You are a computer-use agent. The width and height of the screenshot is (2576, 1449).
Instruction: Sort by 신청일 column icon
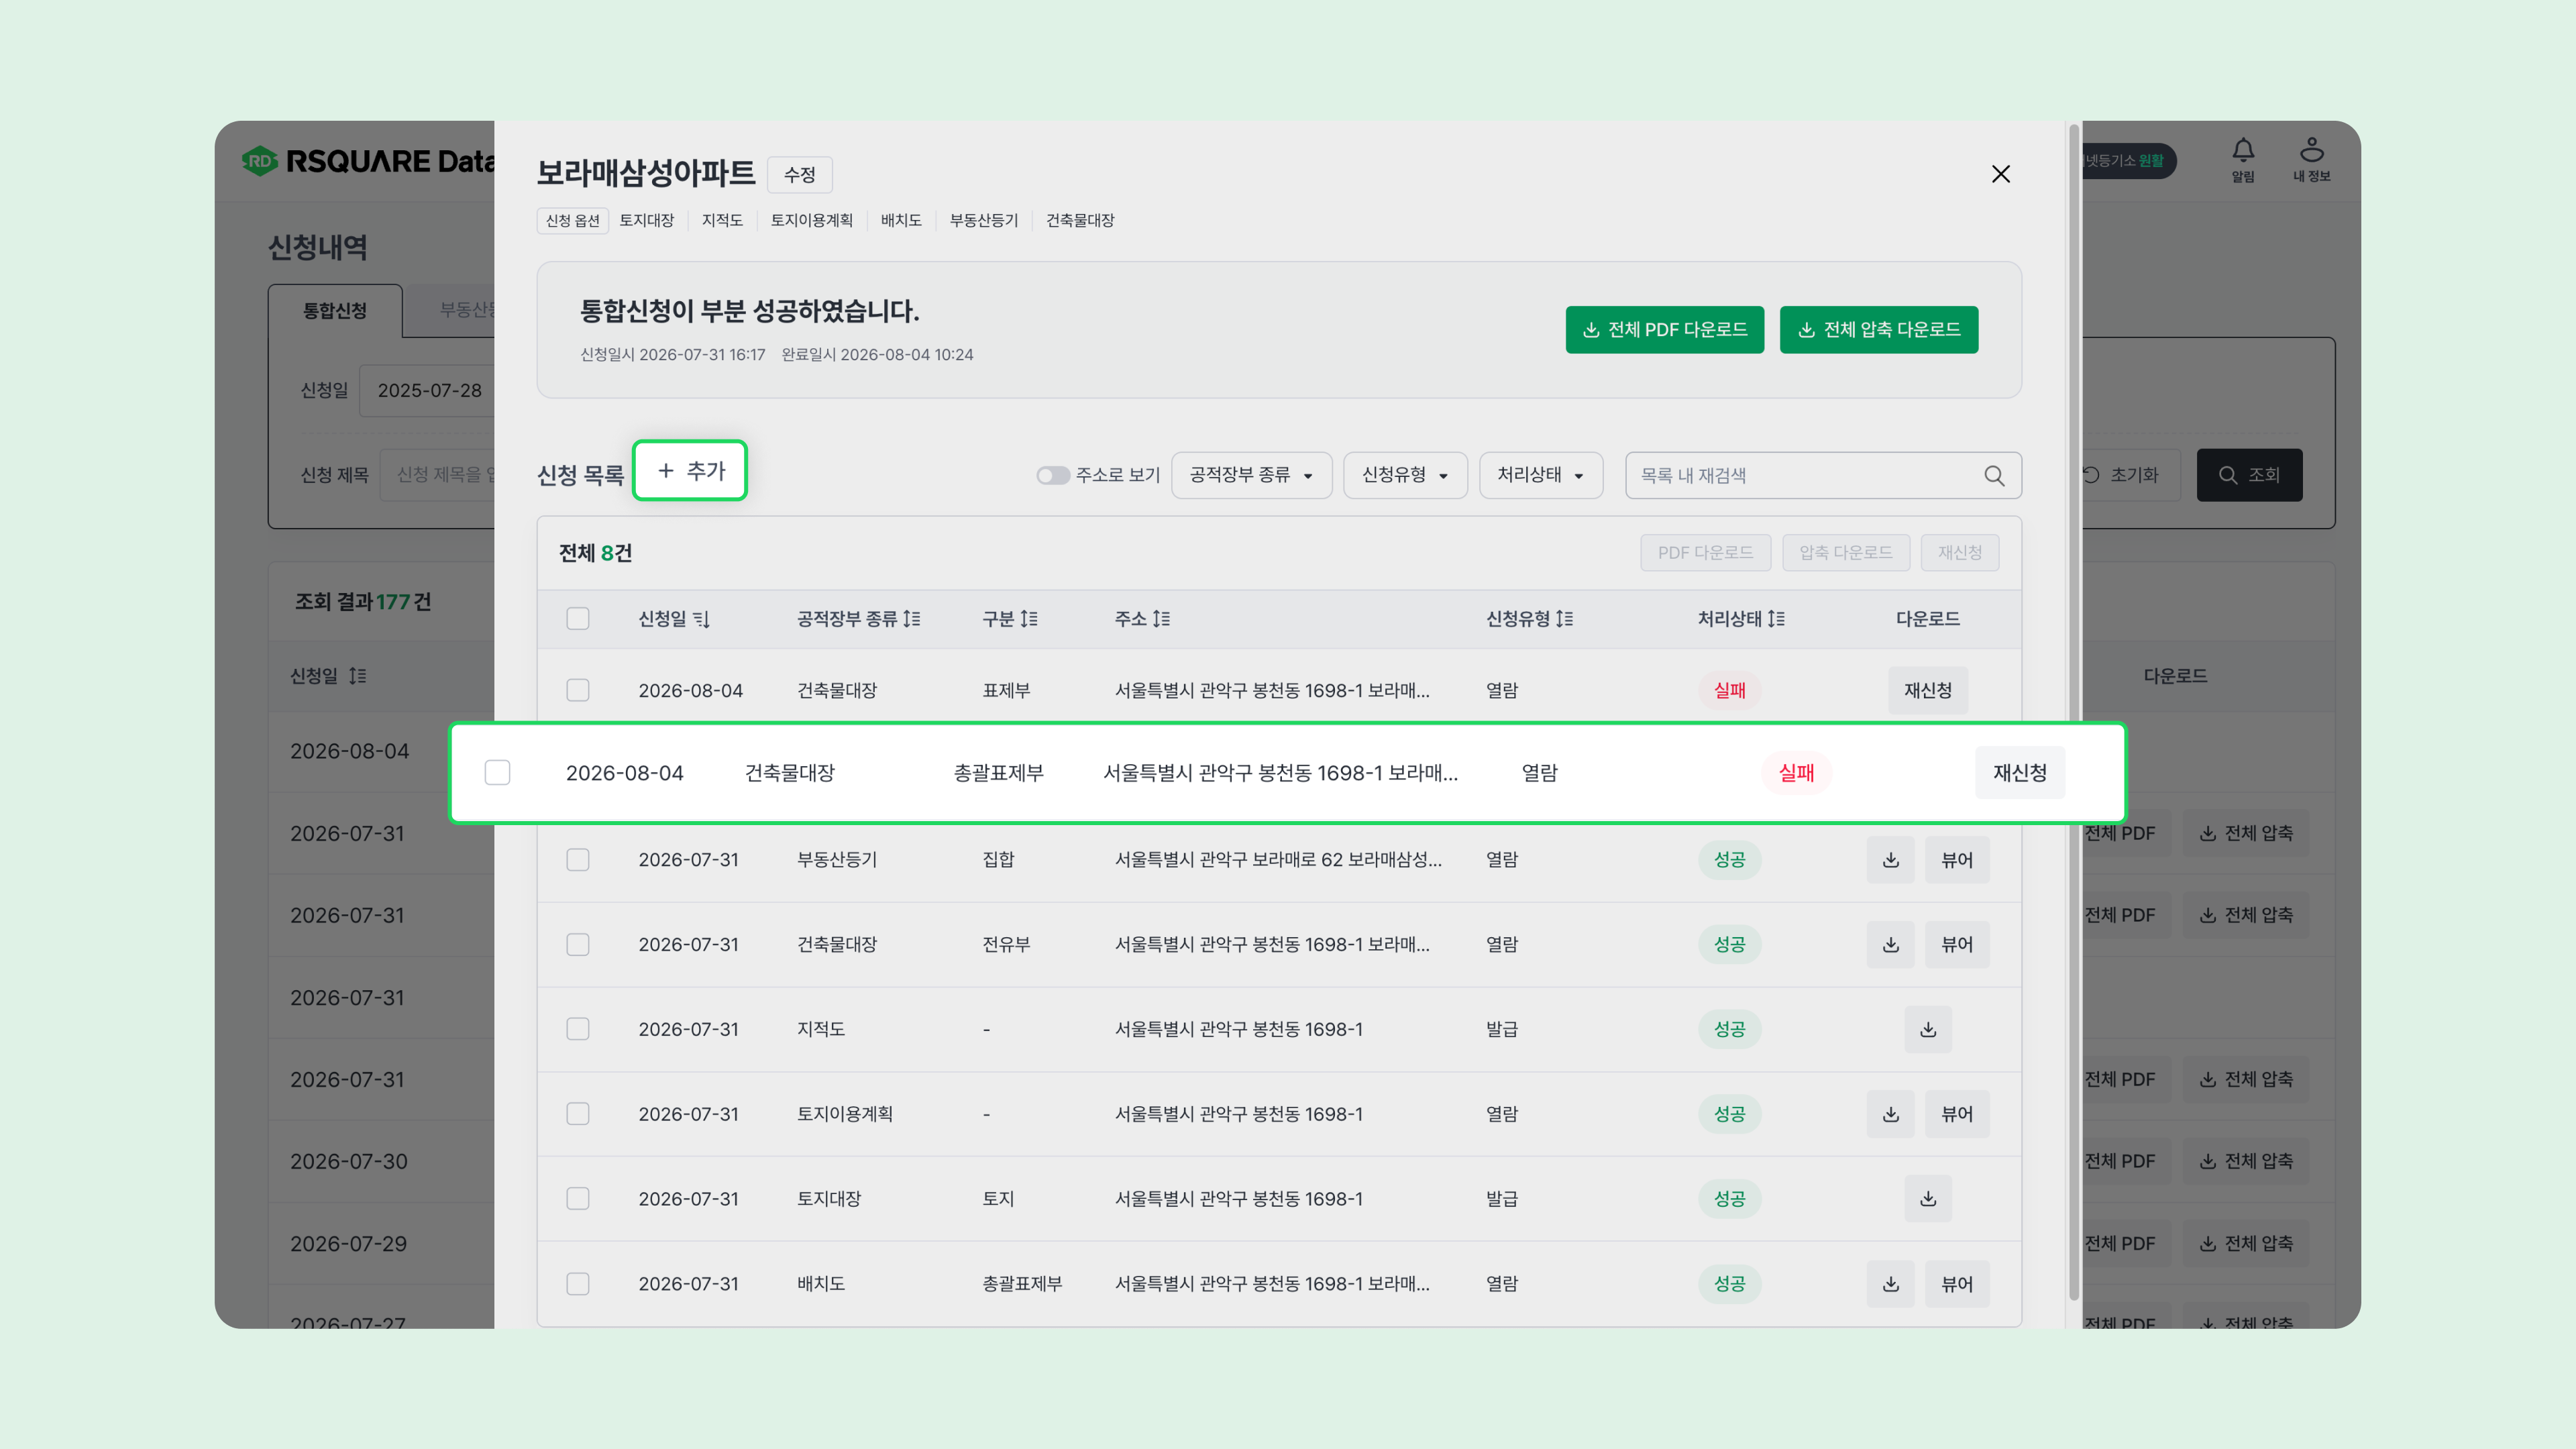coord(701,619)
